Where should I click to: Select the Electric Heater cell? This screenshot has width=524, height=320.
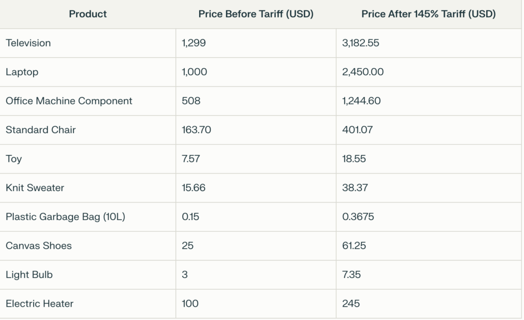[39, 304]
